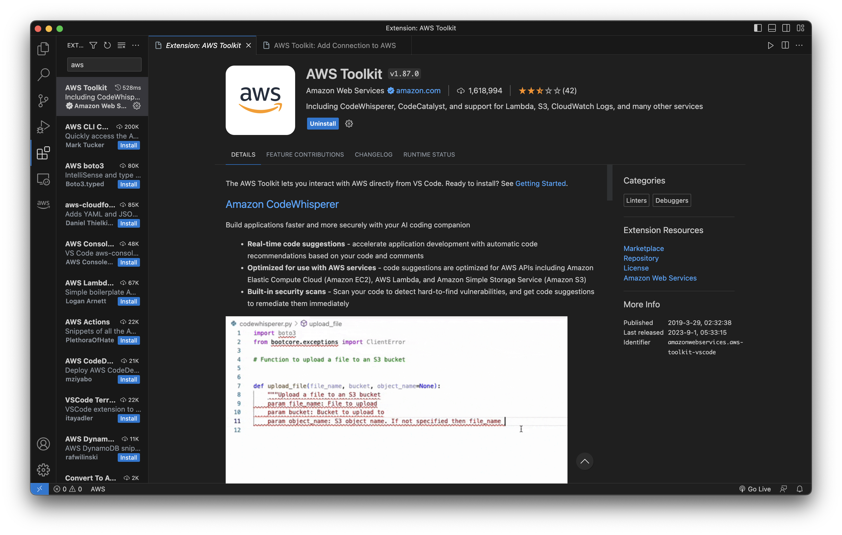Open the Source Control view
Image resolution: width=842 pixels, height=535 pixels.
[43, 101]
